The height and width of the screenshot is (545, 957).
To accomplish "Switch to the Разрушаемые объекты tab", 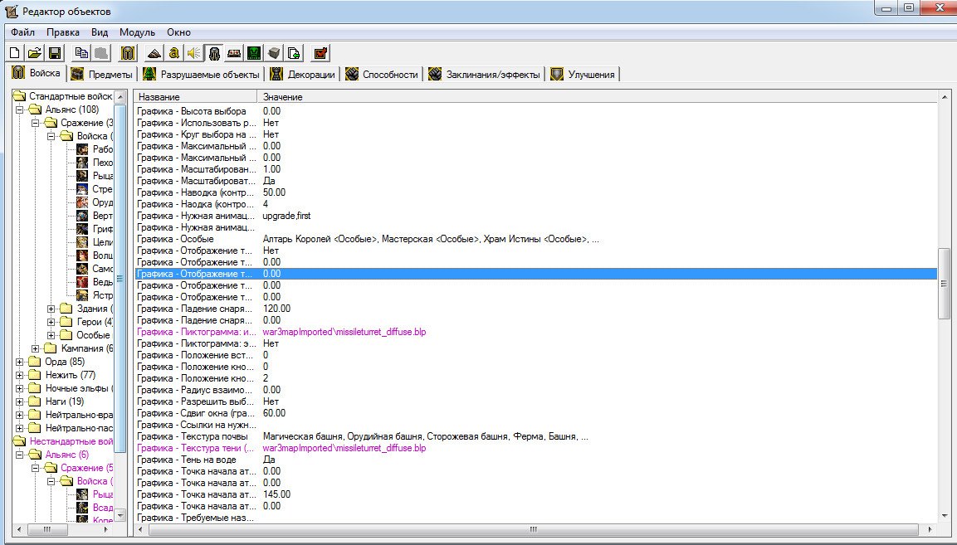I will (x=201, y=75).
